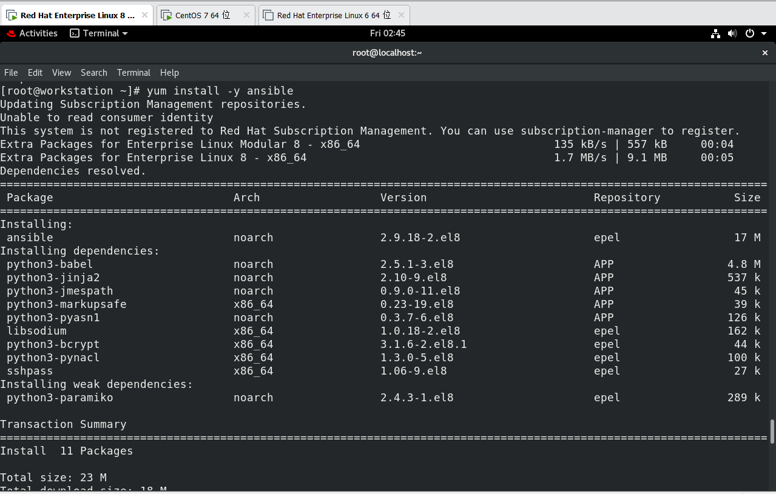
Task: Click the 'libsodium' package name
Action: pyautogui.click(x=36, y=331)
